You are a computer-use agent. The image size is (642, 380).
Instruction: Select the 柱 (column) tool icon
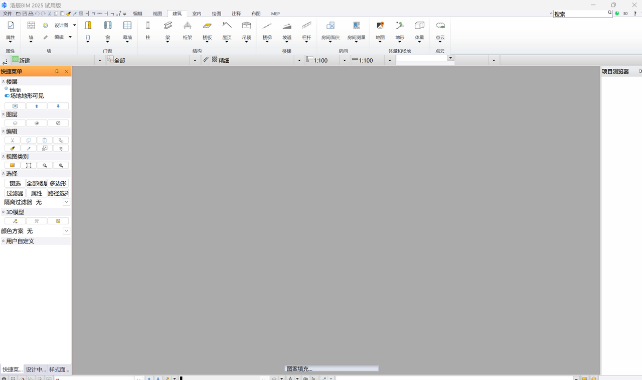(x=147, y=26)
